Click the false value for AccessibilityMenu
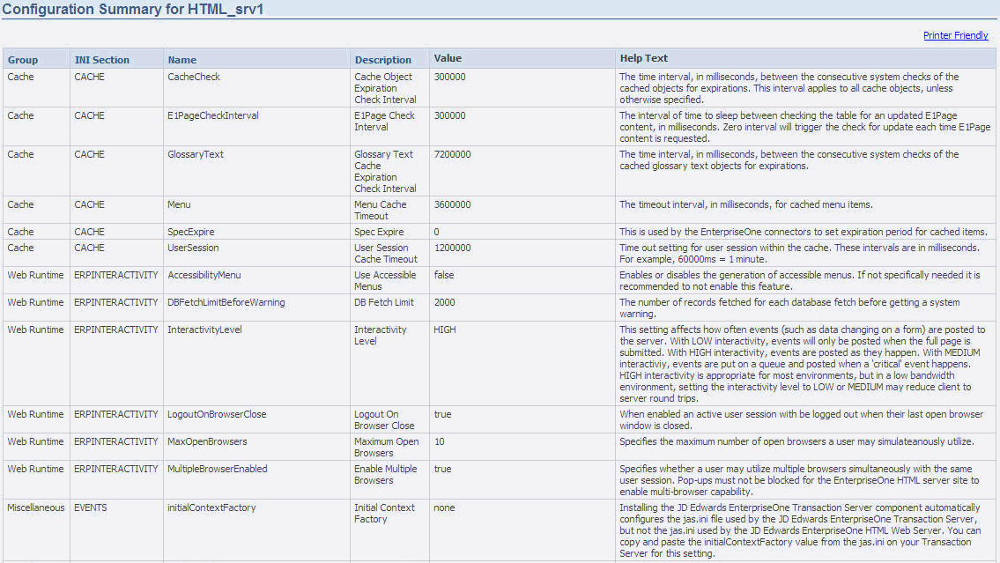Screen dimensions: 1000x563 point(444,275)
